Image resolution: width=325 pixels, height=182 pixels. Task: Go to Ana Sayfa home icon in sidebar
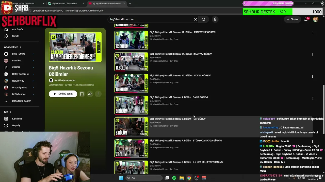pos(6,29)
